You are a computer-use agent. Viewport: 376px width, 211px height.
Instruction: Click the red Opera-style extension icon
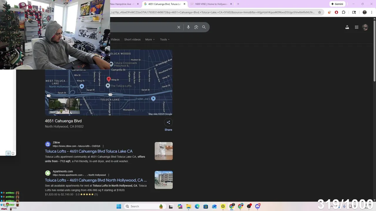336,12
